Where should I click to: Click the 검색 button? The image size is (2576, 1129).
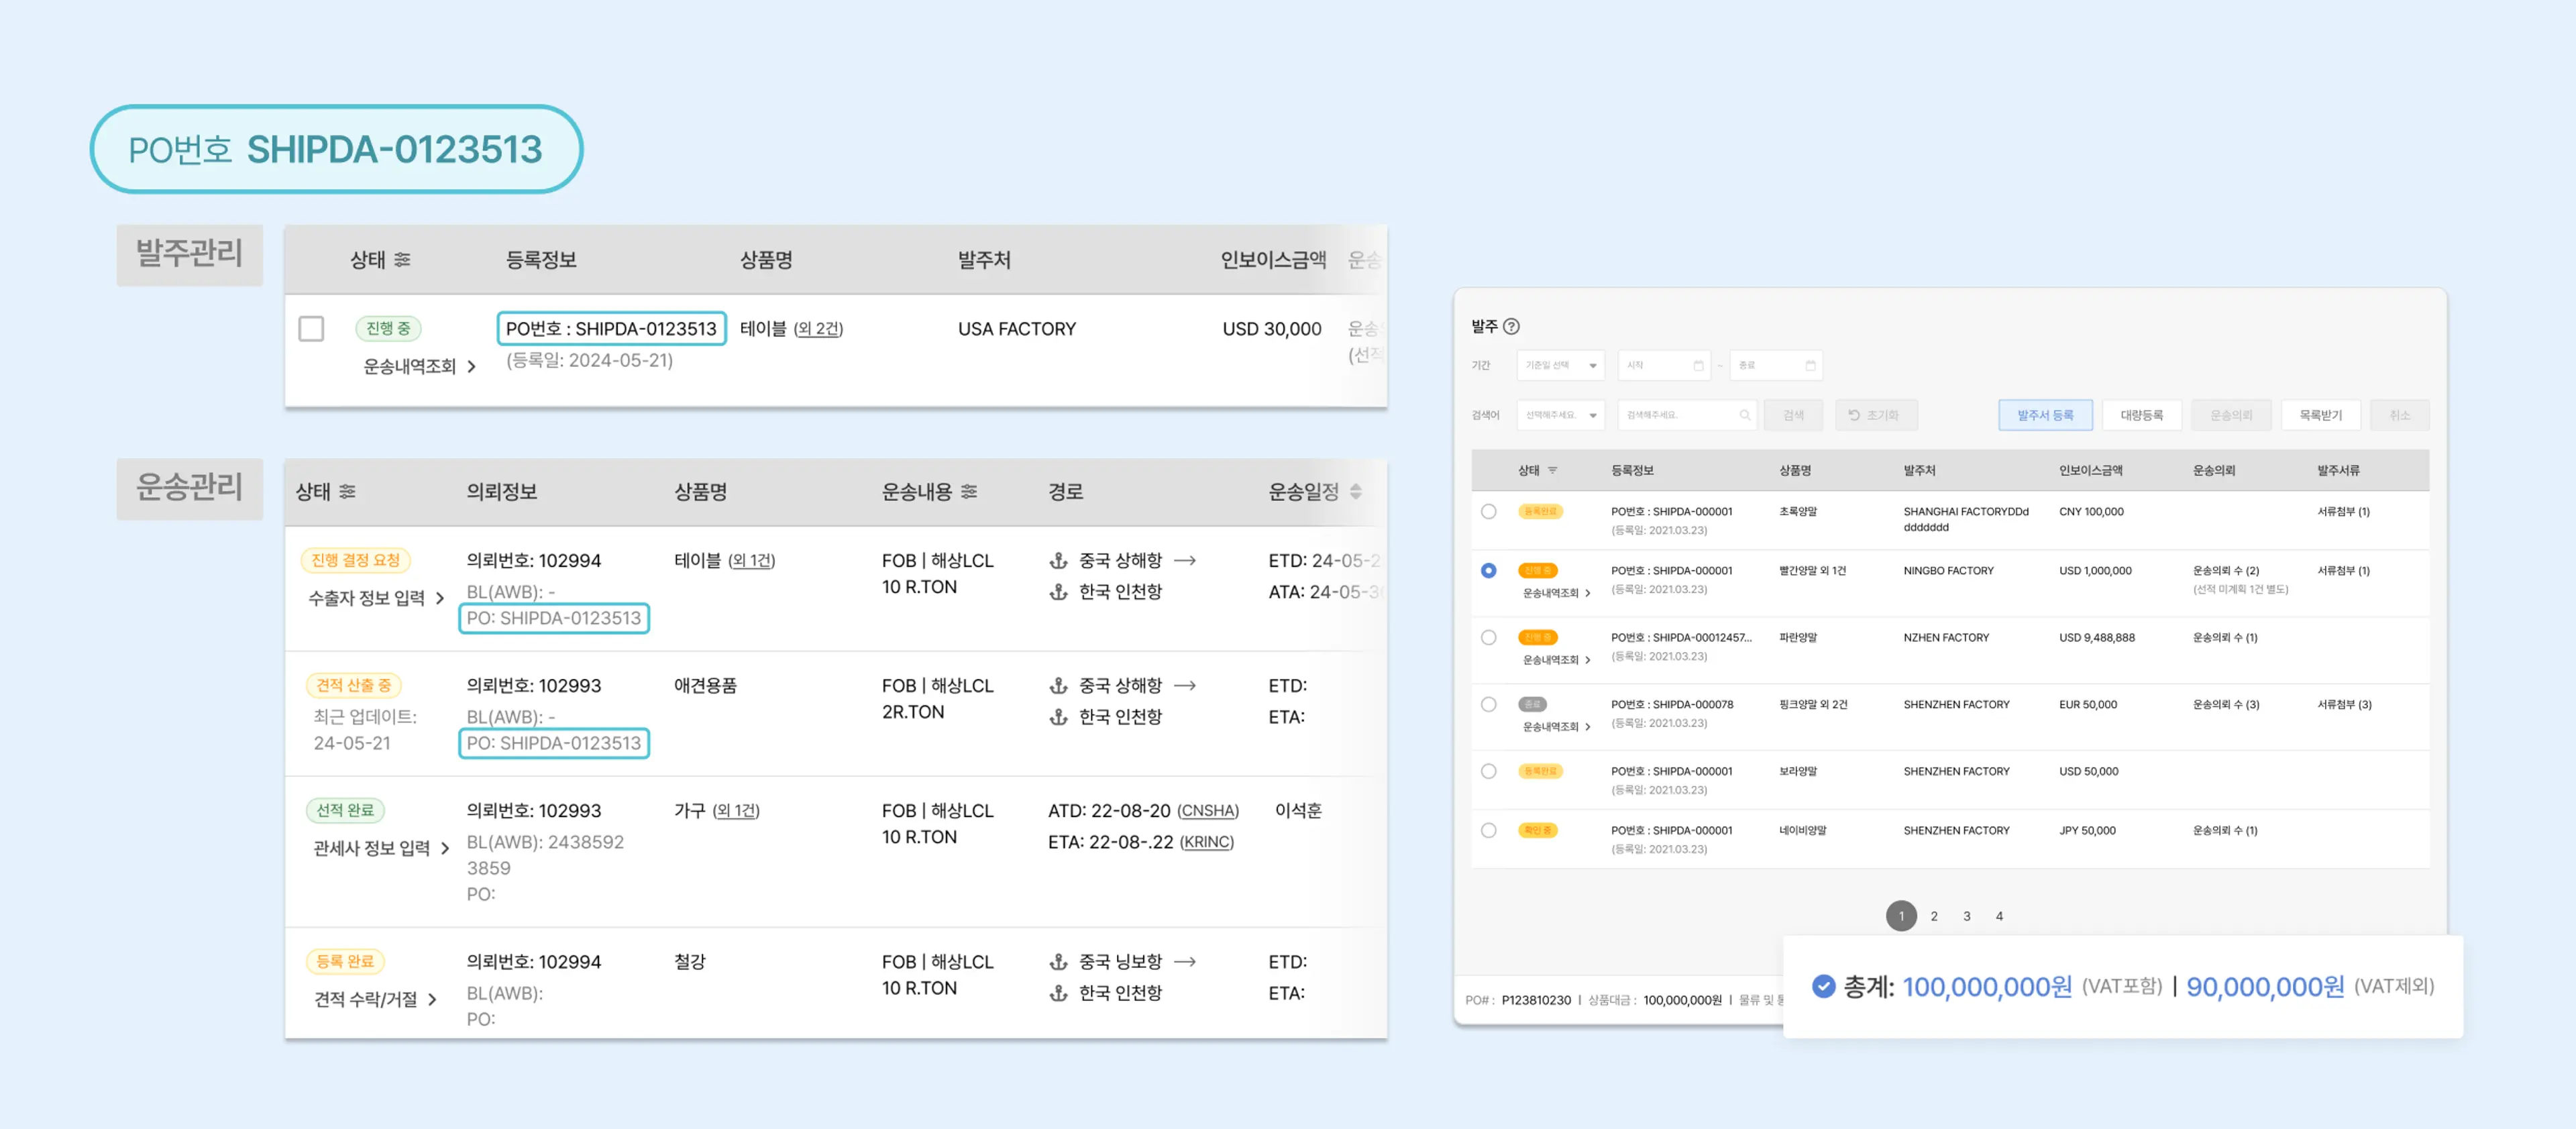click(x=1793, y=415)
